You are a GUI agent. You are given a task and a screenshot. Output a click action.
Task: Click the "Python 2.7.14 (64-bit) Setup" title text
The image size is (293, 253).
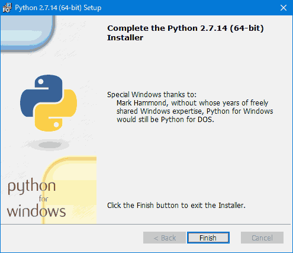coord(58,8)
